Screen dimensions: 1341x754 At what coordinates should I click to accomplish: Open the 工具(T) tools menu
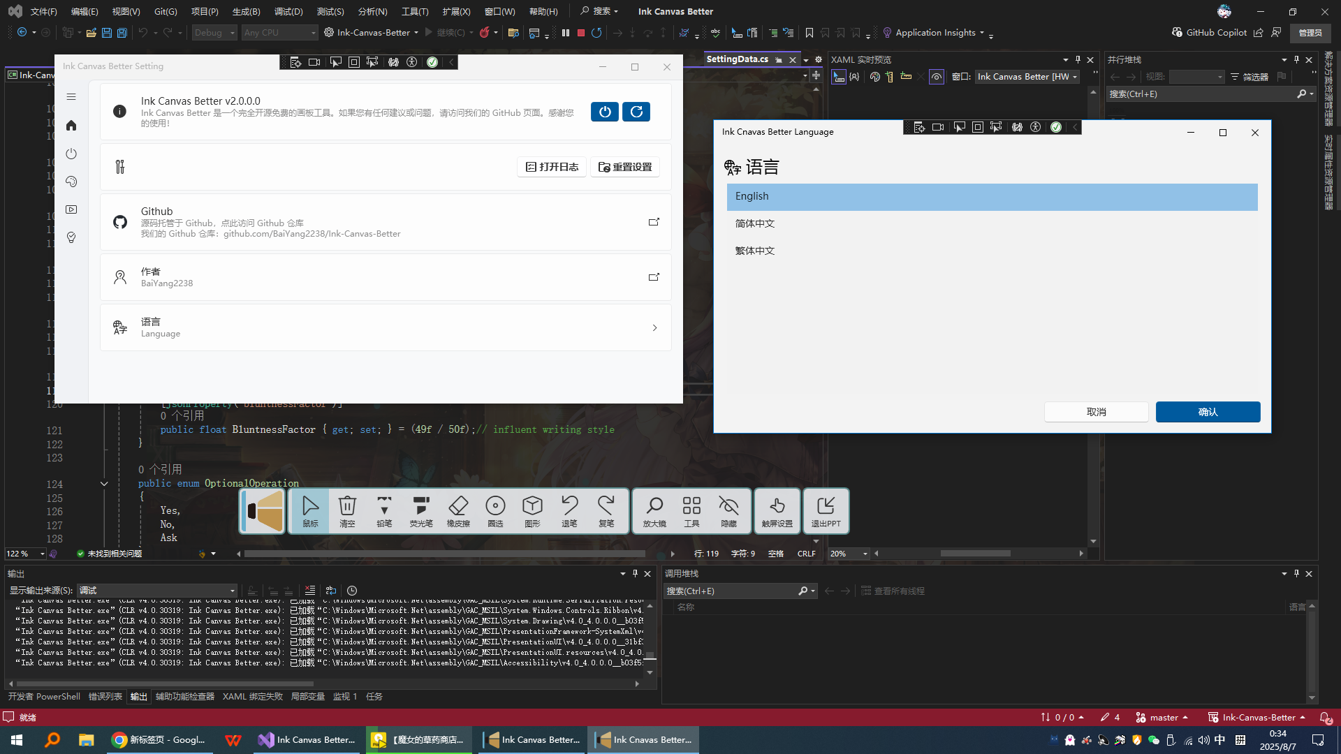415,11
